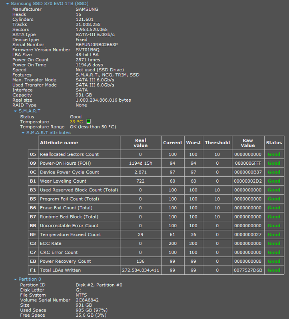Collapse the Partition 0 section arrow

point(15,280)
